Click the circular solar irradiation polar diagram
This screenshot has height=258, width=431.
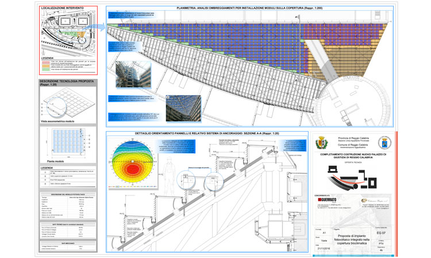click(132, 162)
